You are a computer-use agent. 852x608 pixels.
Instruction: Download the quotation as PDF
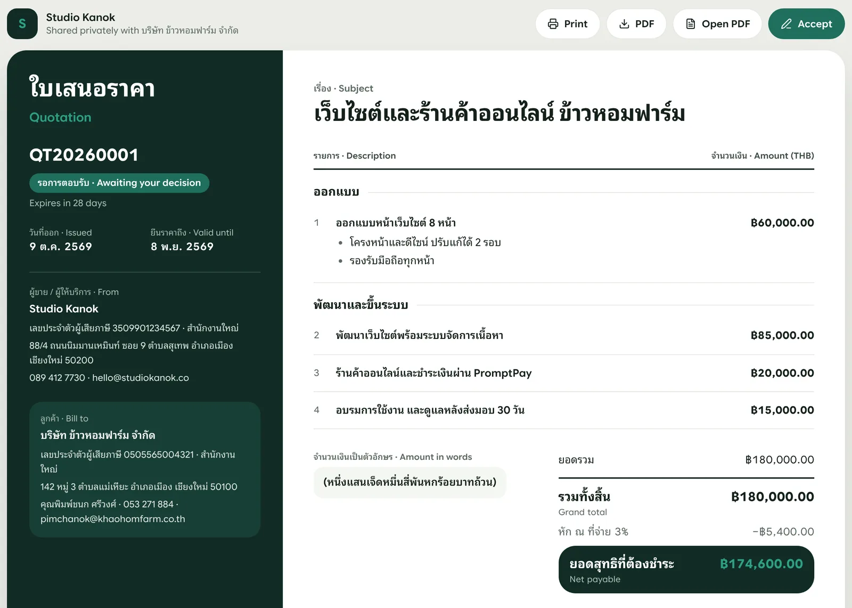click(x=636, y=24)
